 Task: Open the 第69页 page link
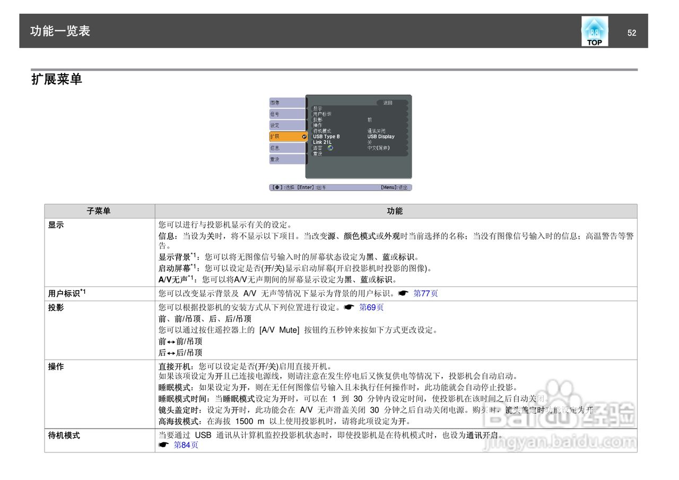tap(371, 307)
